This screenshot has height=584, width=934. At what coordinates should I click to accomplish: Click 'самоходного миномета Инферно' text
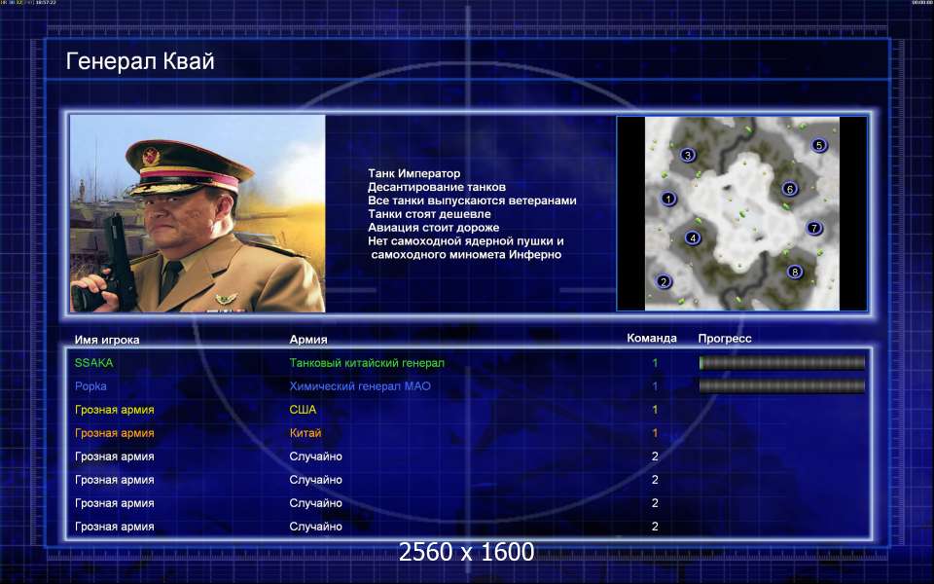point(466,255)
